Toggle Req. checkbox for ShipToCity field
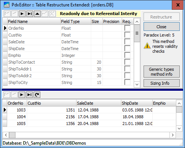 (x=127, y=82)
